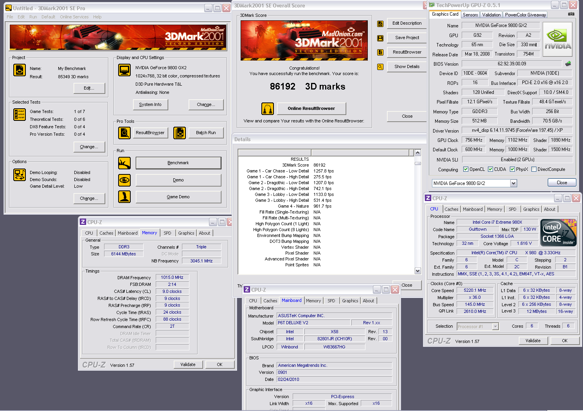Click the ResultBrowser icon in Overall Score window

tap(380, 52)
